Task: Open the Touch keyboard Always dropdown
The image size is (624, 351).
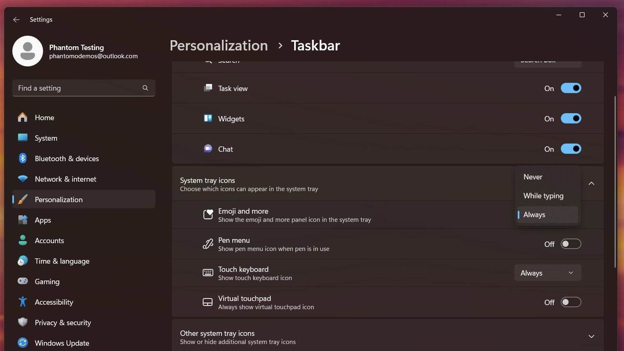Action: coord(547,273)
